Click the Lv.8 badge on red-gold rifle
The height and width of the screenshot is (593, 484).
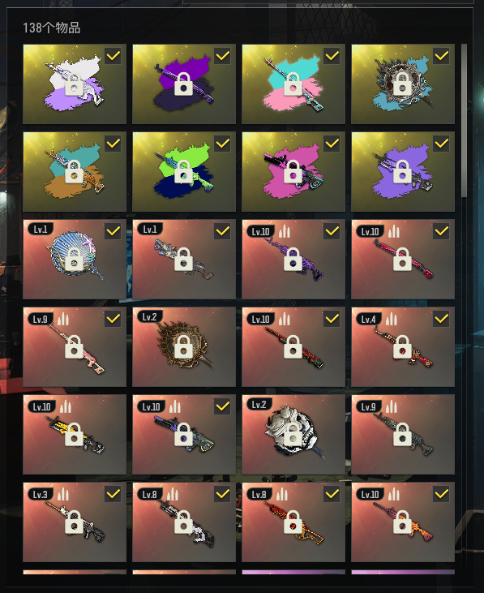[259, 494]
